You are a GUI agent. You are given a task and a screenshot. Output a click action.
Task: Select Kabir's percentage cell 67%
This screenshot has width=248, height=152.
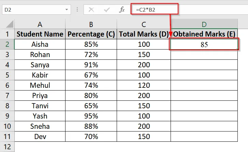91,75
